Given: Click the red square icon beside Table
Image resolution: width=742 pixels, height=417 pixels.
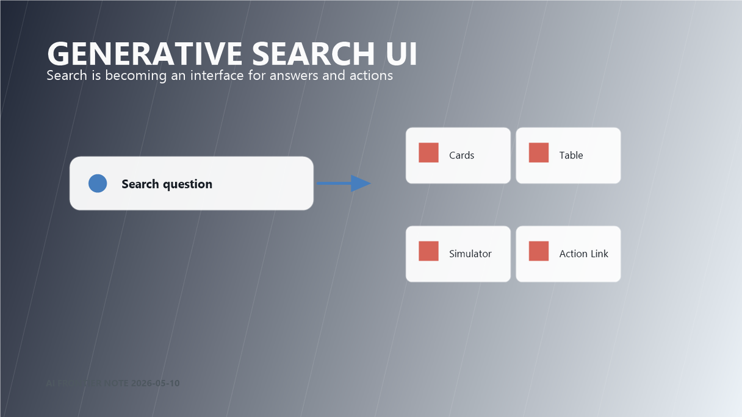Looking at the screenshot, I should tap(539, 152).
